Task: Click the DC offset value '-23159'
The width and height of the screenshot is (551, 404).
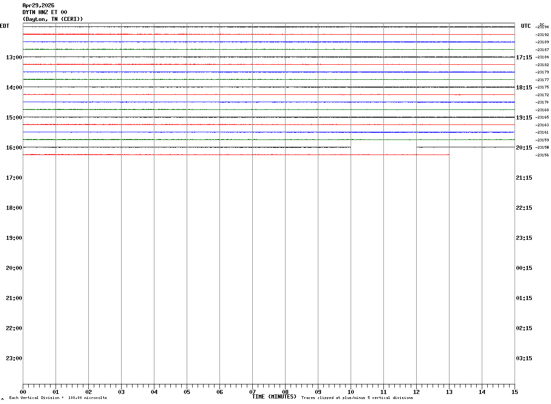Action: (542, 140)
